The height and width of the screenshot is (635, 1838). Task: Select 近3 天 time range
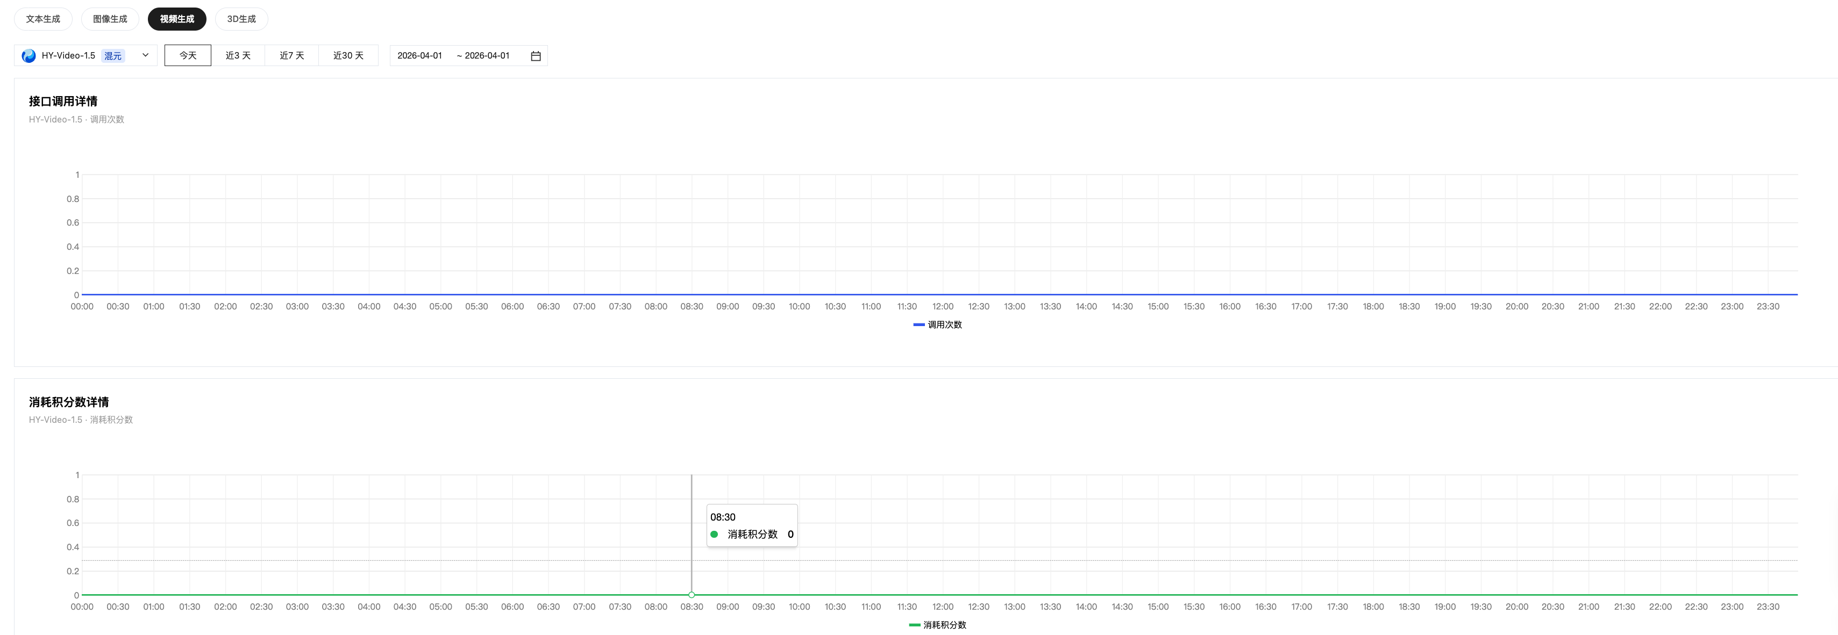pyautogui.click(x=238, y=55)
